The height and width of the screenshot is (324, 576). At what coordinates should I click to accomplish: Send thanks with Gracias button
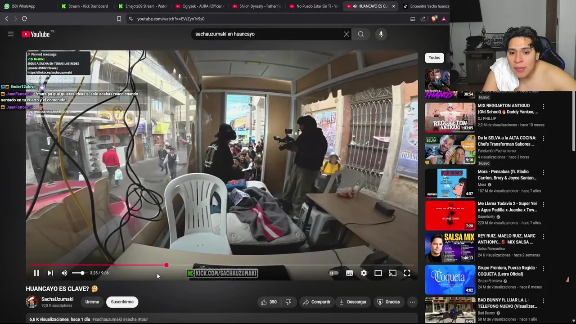(x=388, y=302)
